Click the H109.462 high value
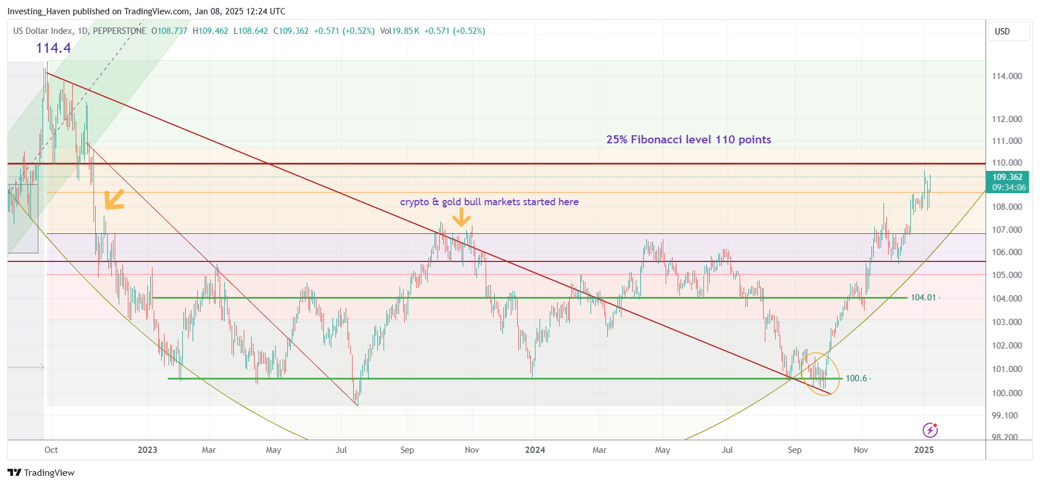The height and width of the screenshot is (485, 1040). click(210, 31)
